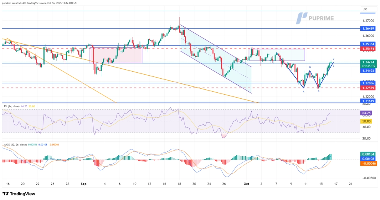Open the USD currency selector

[x=365, y=9]
